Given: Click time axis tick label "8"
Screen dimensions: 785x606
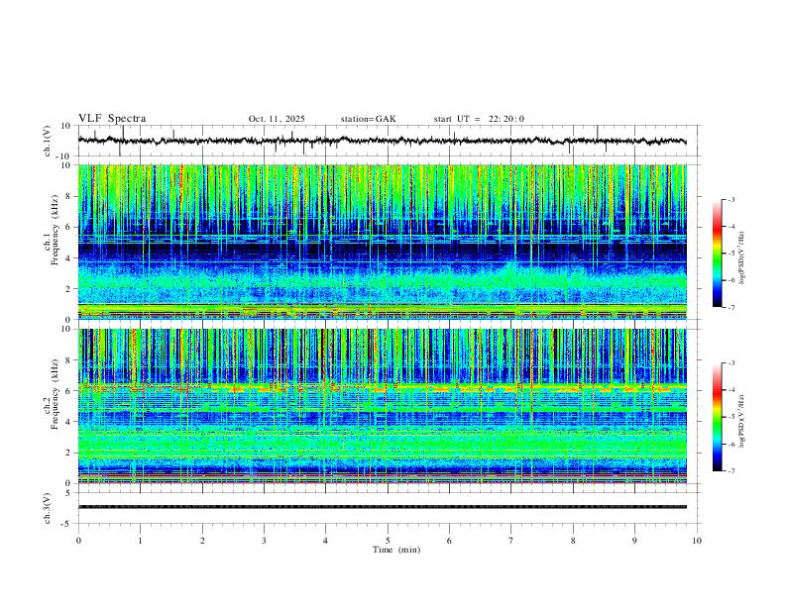Looking at the screenshot, I should [573, 541].
